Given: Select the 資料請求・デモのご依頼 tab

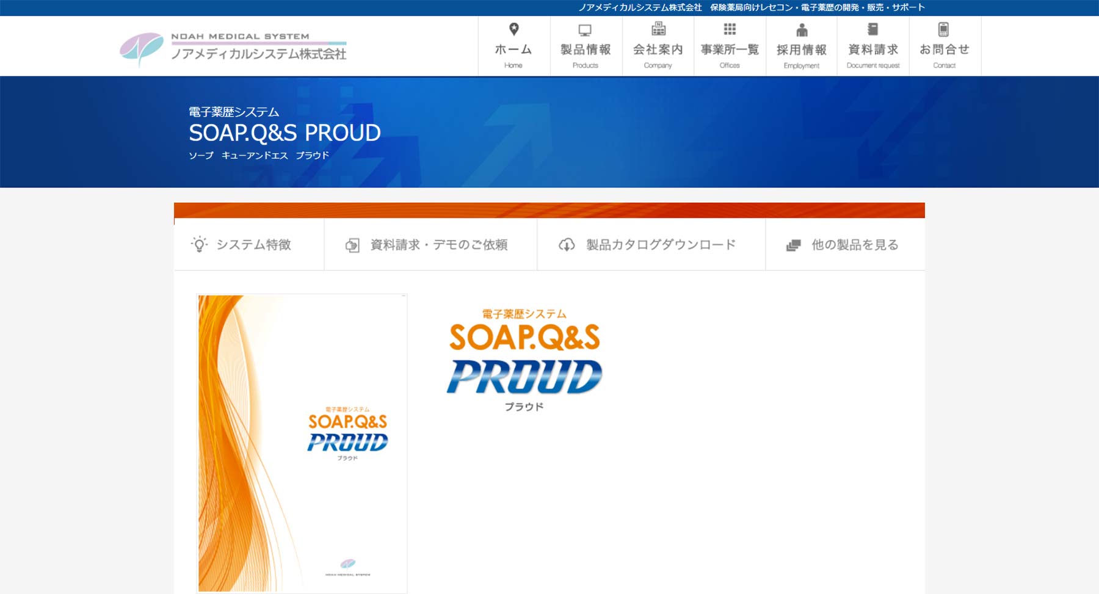Looking at the screenshot, I should point(430,244).
